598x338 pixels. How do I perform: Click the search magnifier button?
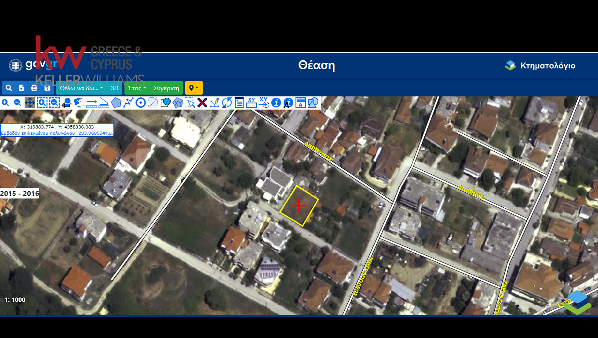(x=8, y=88)
